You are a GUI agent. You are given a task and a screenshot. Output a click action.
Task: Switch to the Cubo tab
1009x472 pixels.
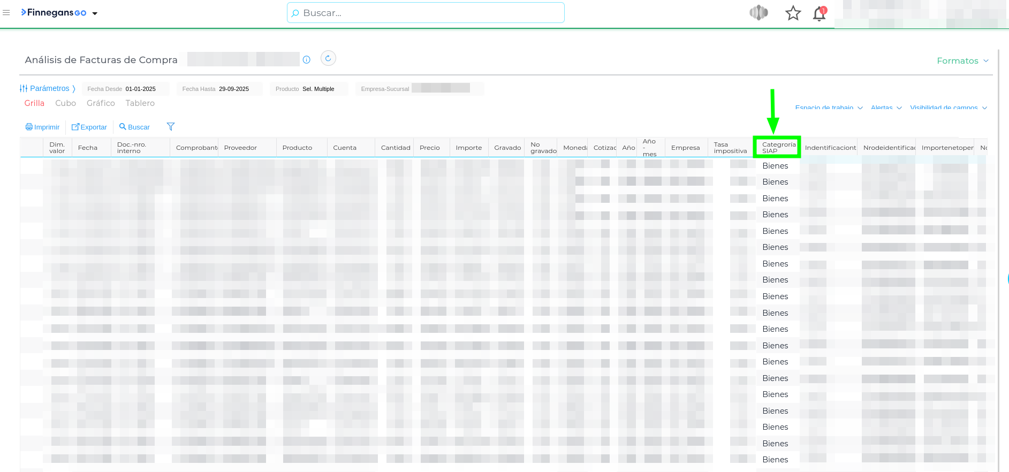click(65, 103)
